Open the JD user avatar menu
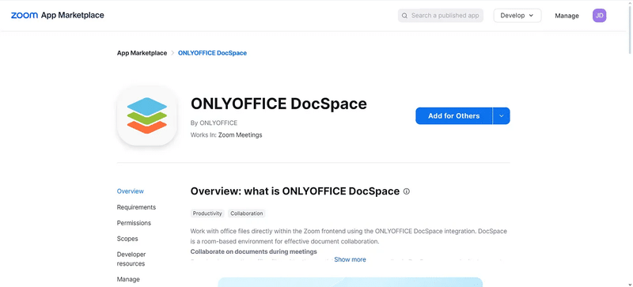 tap(599, 15)
